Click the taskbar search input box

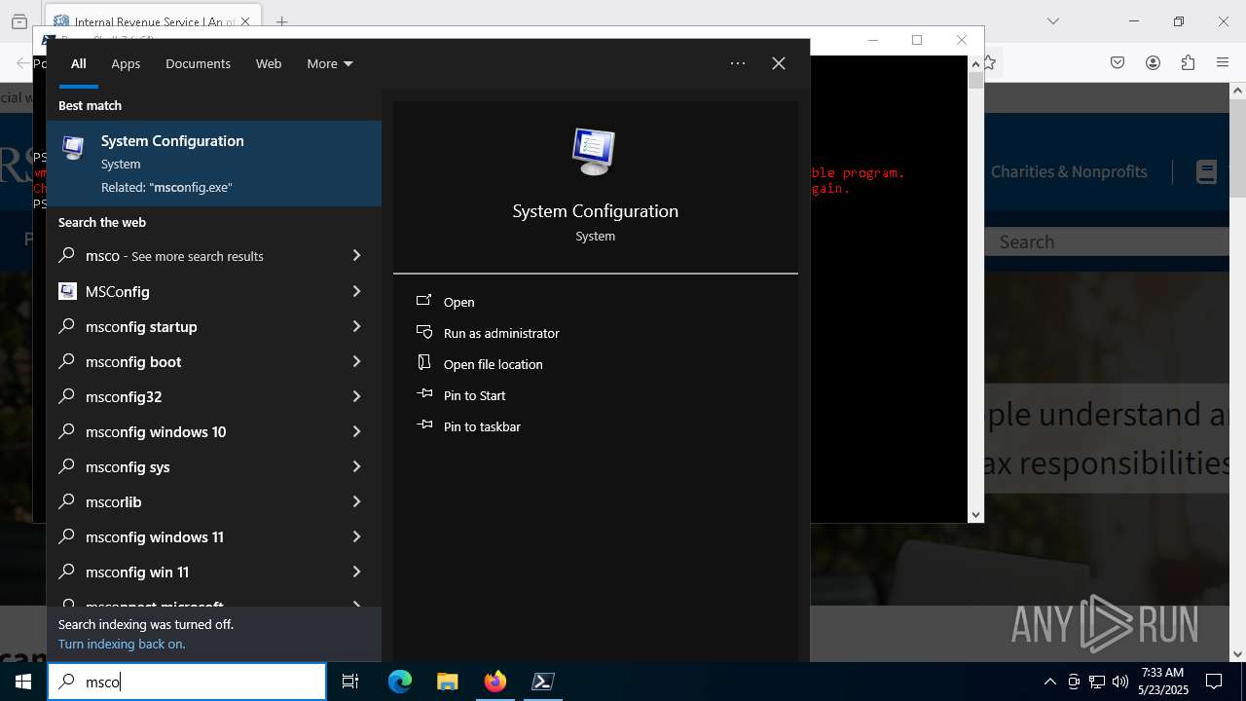coord(187,682)
